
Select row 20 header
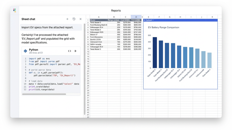88,71
